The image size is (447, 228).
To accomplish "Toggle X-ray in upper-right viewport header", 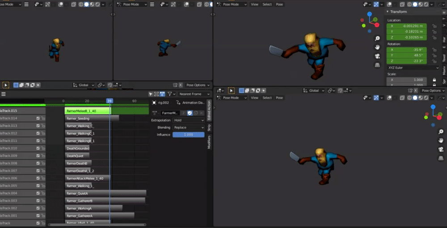I will pos(402,4).
